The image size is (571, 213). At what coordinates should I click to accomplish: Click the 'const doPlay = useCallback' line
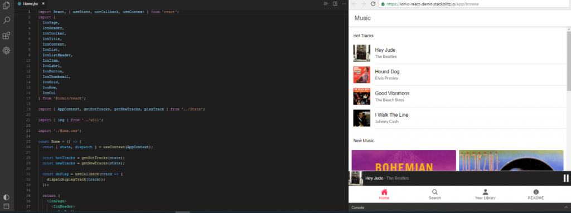tap(83, 174)
